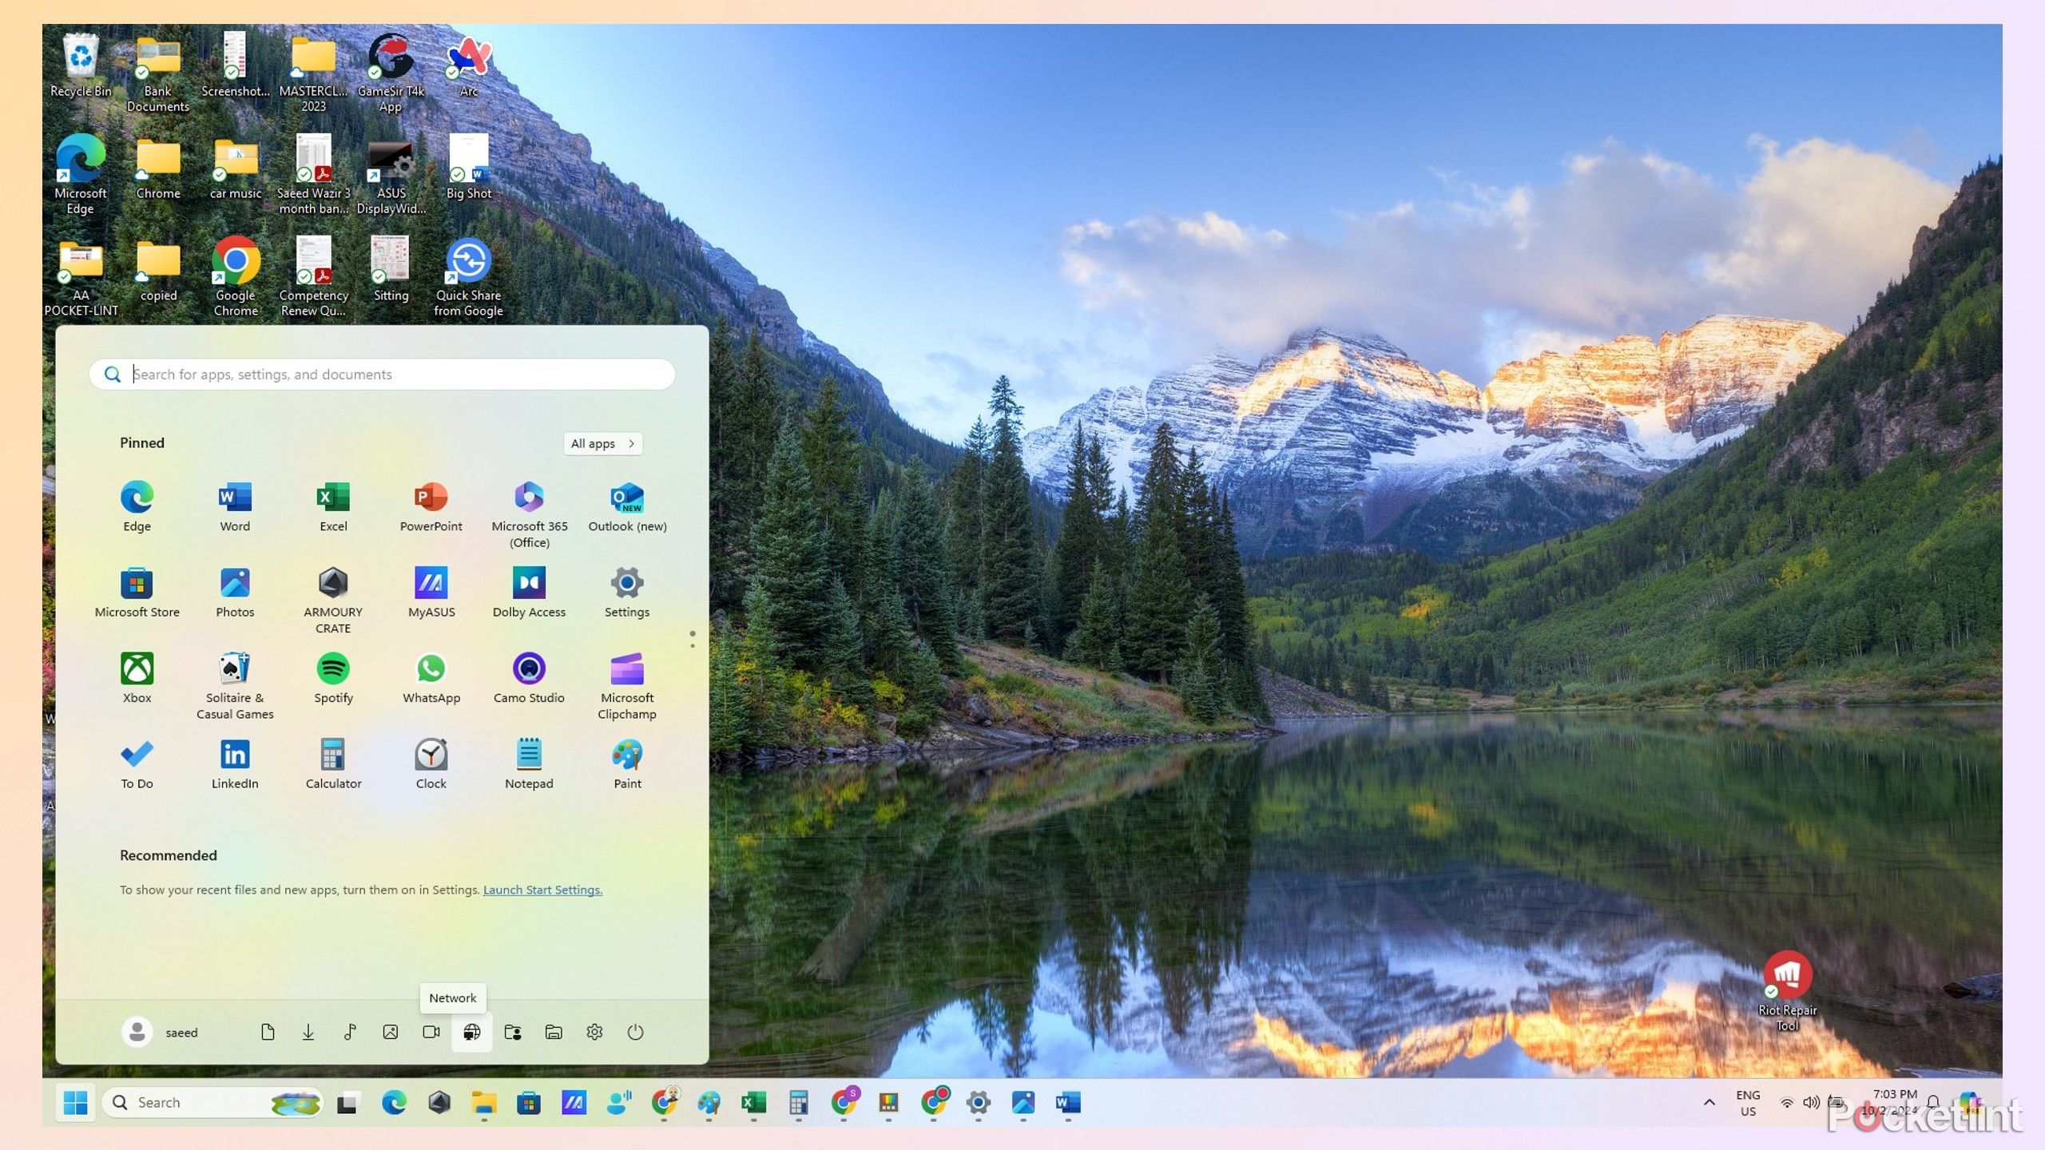Launch Microsoft Store from pinned apps

[137, 592]
